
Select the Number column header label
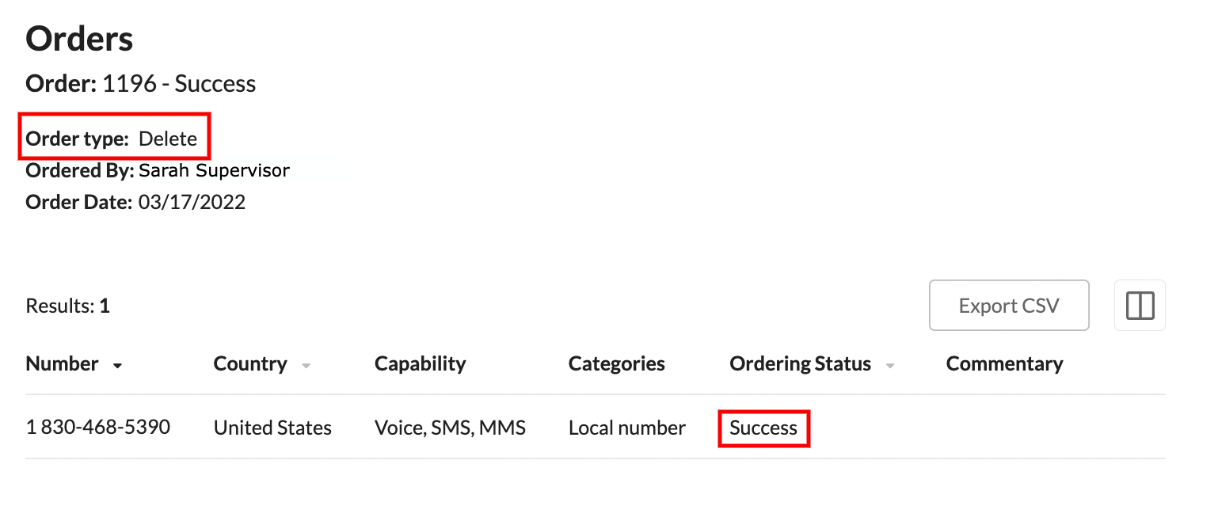coord(62,364)
